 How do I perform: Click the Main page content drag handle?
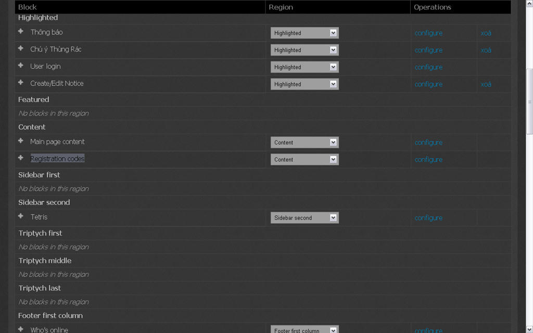[x=21, y=141]
